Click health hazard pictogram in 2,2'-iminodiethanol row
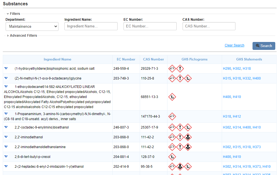This screenshot has height=175, width=280. coord(188,137)
